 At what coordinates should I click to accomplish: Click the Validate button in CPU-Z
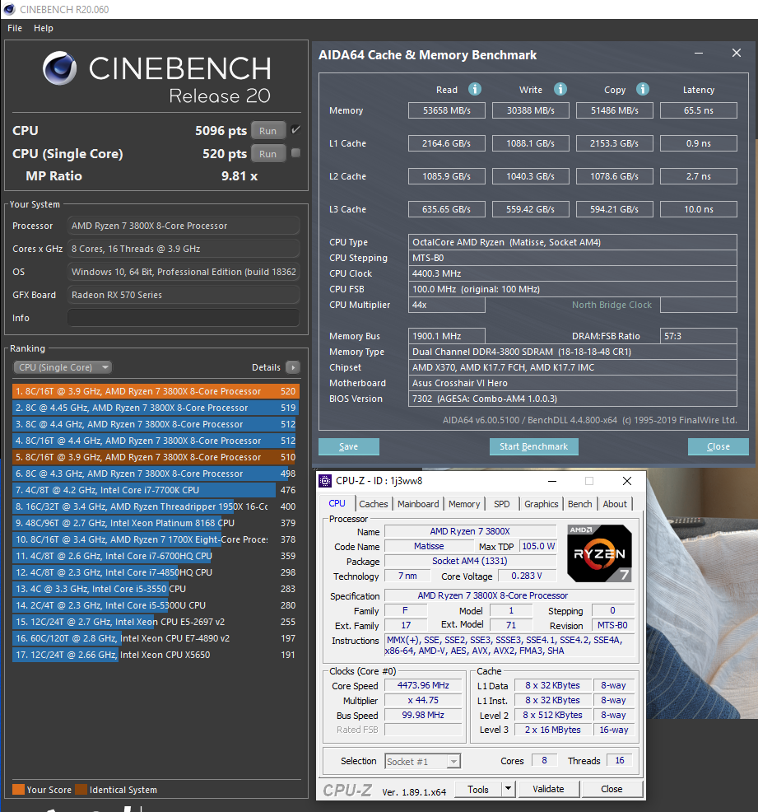pyautogui.click(x=548, y=789)
